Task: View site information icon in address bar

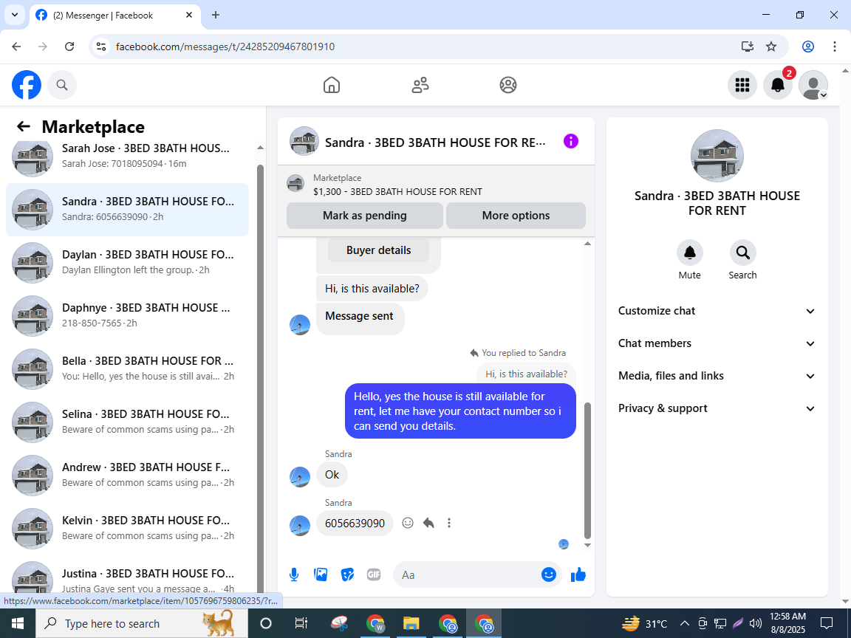Action: tap(101, 47)
